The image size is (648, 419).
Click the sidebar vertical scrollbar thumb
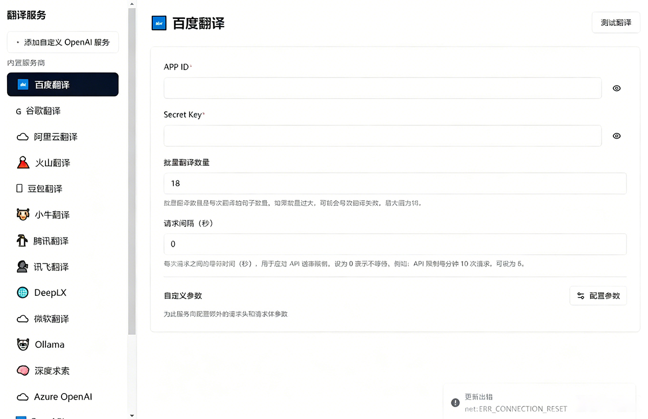(x=132, y=172)
